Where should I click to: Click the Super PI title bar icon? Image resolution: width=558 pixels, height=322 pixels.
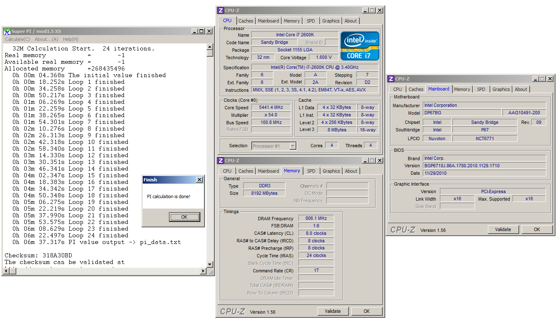pos(7,31)
